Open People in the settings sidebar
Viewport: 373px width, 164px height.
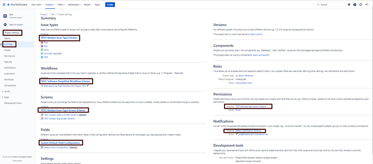coord(7,50)
